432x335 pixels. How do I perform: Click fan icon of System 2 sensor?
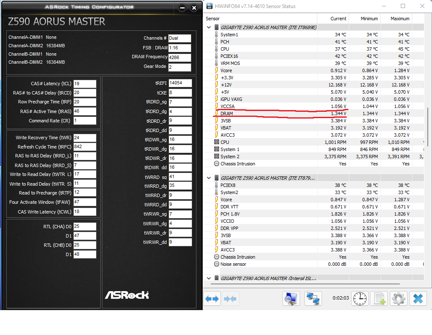click(x=217, y=157)
